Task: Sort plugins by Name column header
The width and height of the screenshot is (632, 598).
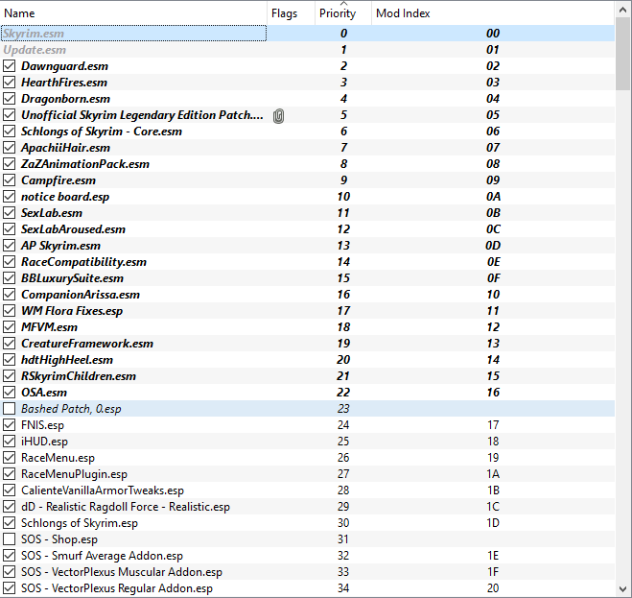Action: coord(133,13)
